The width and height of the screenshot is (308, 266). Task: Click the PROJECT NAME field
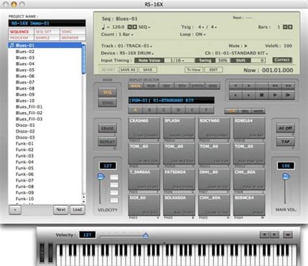[47, 23]
